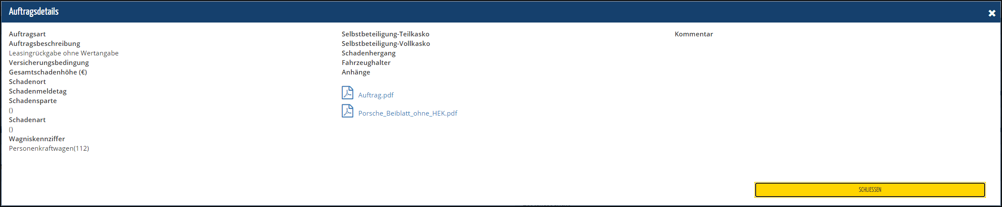Click the Auftragsart label
Screen dimensions: 1002x207
point(27,34)
